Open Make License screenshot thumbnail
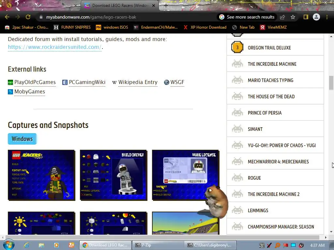The image size is (334, 250). click(185, 175)
